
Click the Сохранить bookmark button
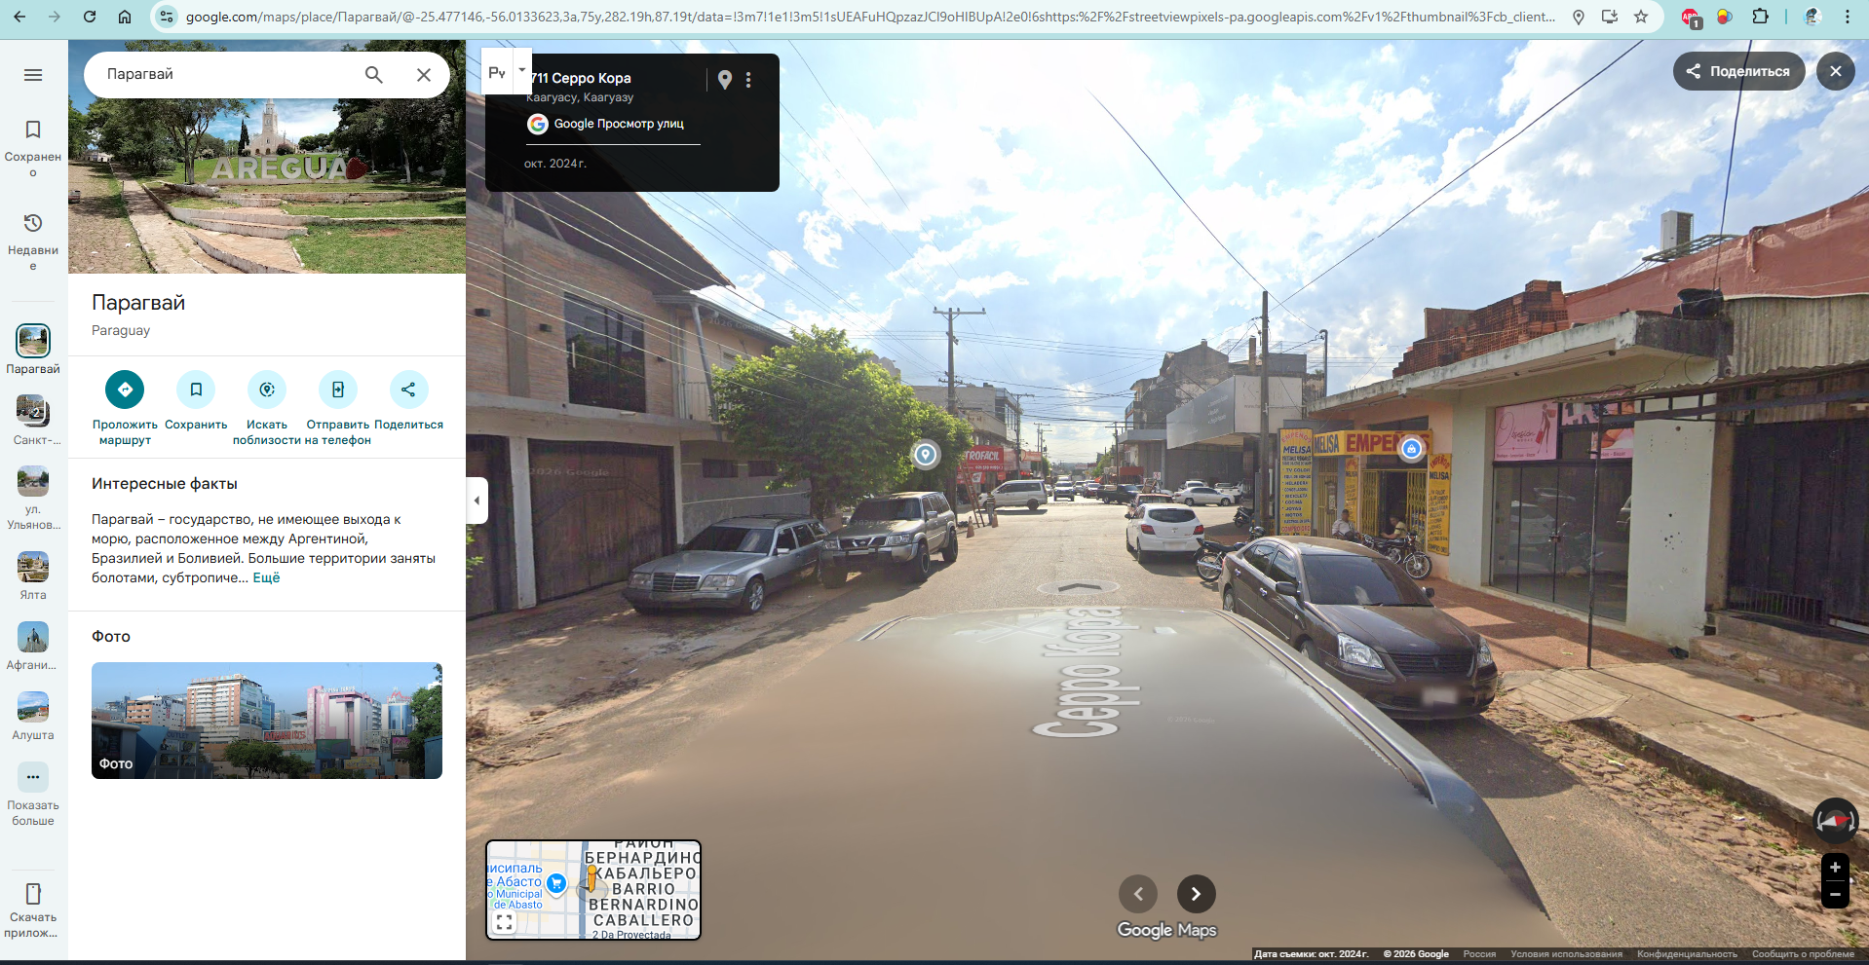click(196, 400)
